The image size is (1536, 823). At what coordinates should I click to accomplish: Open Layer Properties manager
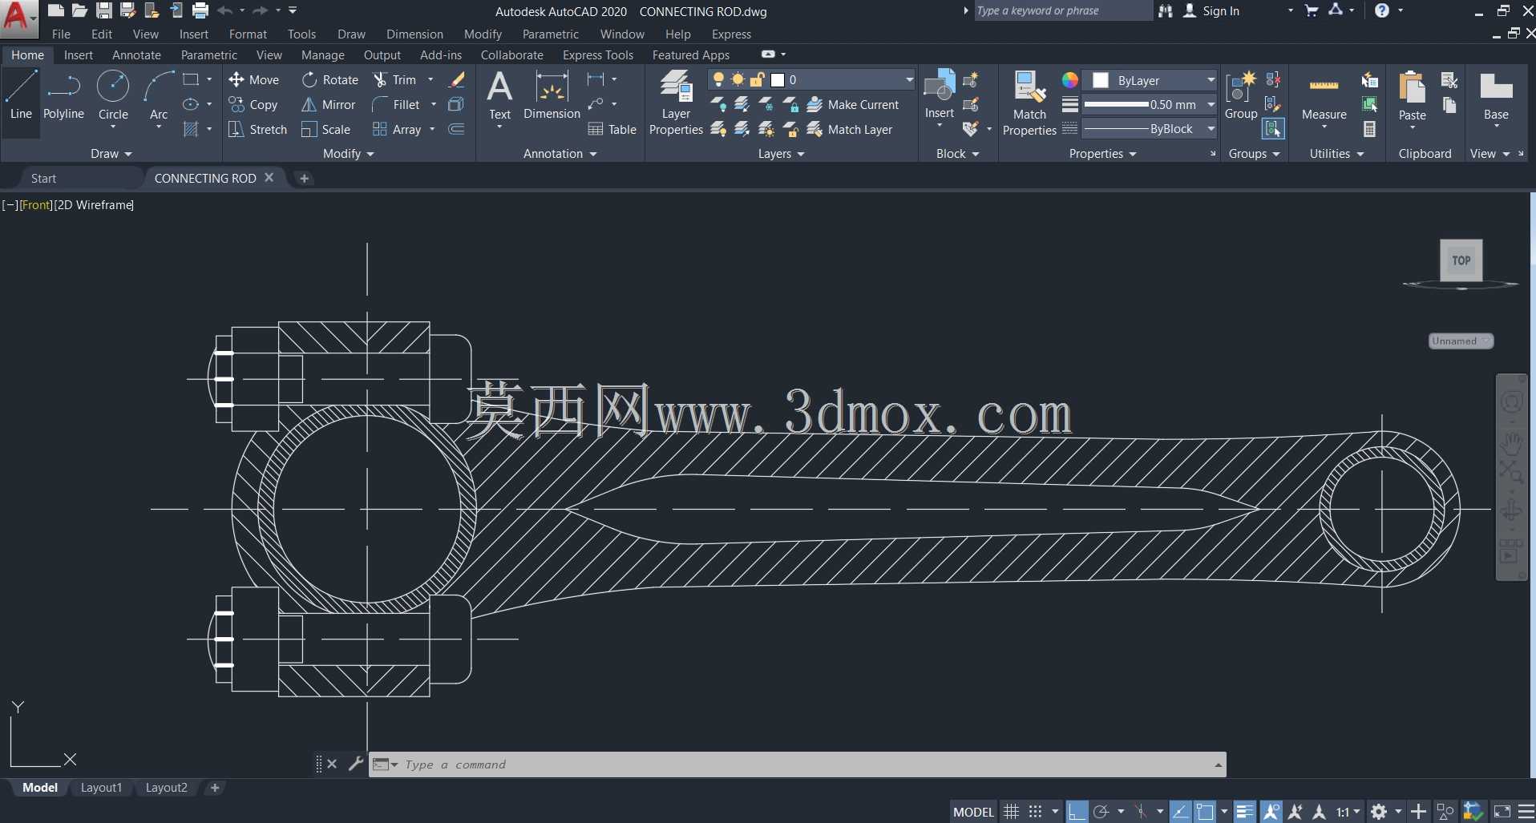pos(676,103)
